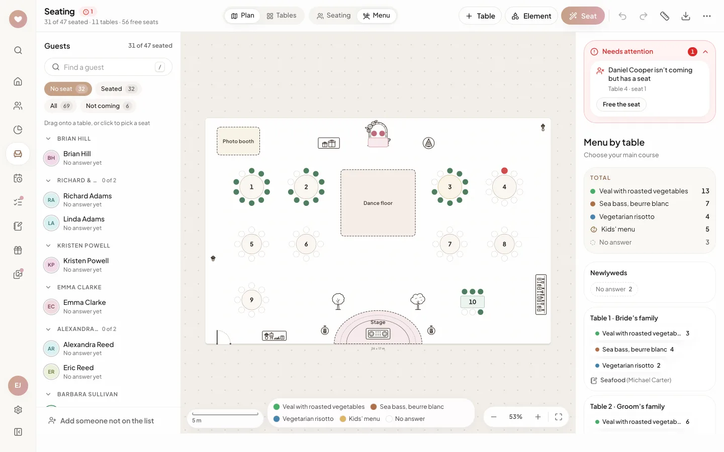724x452 pixels.
Task: Toggle the No seat guest filter
Action: click(x=68, y=89)
